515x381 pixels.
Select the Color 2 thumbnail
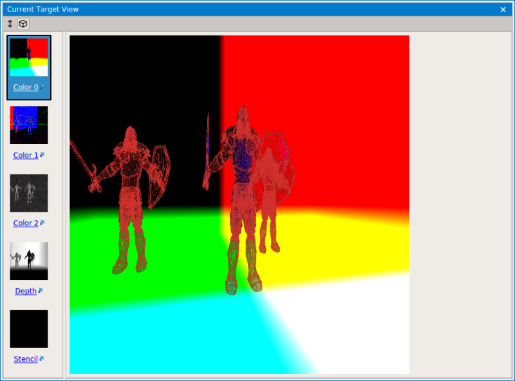point(29,193)
